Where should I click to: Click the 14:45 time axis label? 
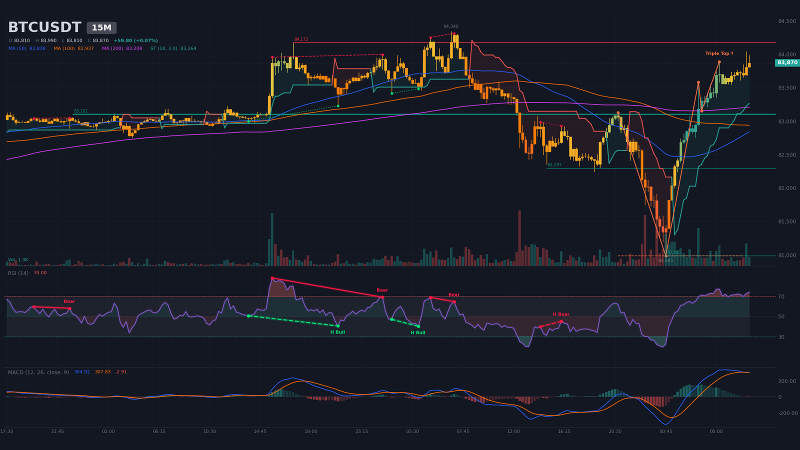pos(260,431)
